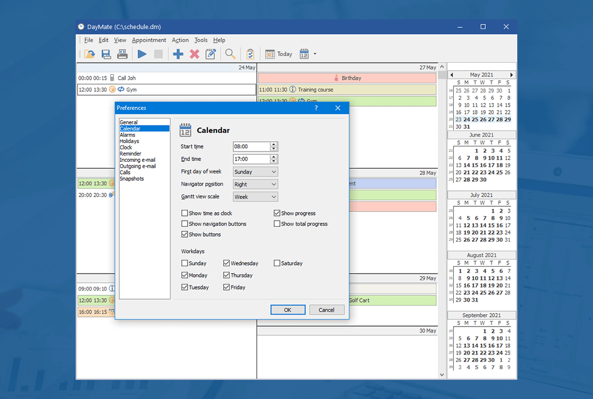Image resolution: width=593 pixels, height=399 pixels.
Task: Click the scroll down arrow of schedule scrollbar
Action: pos(442,375)
